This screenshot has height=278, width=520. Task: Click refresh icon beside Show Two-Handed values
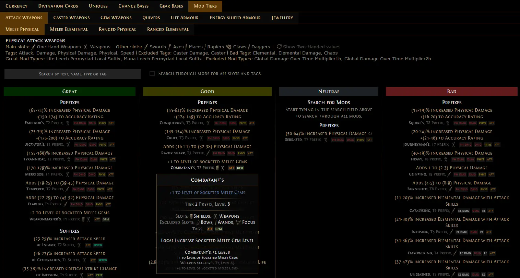279,47
